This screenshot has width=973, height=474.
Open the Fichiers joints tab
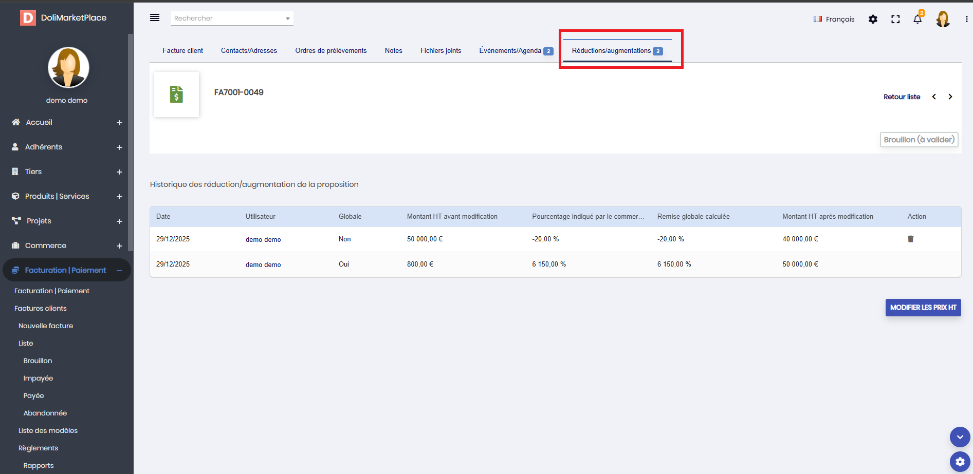(x=440, y=50)
